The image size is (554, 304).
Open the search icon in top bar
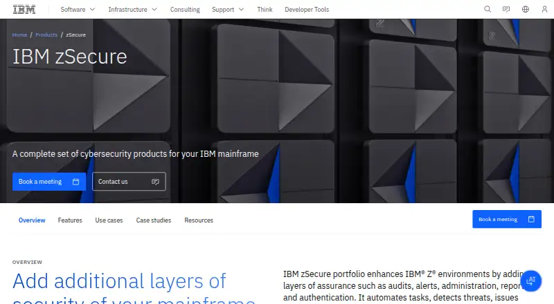[x=488, y=9]
